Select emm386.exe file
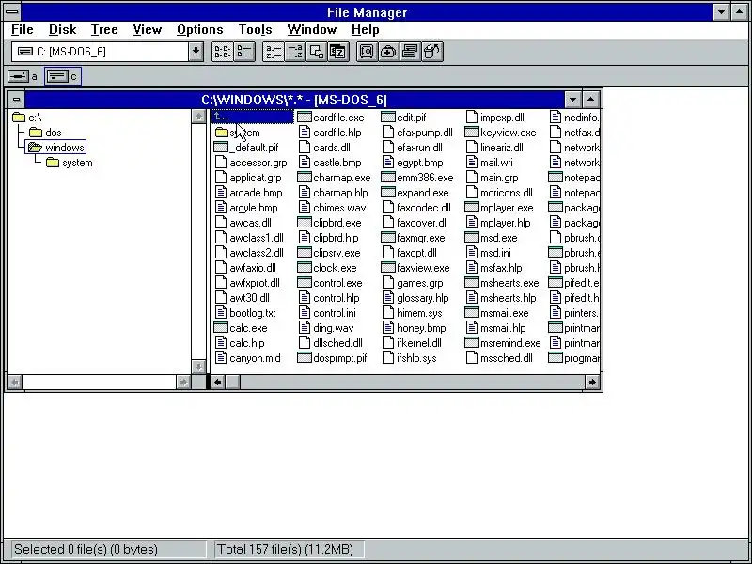 click(416, 178)
